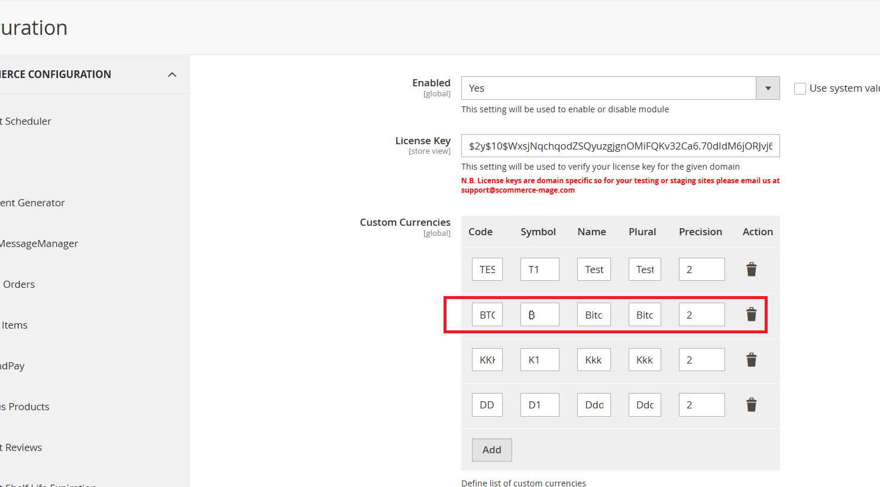Edit the BTC symbol field

coord(539,315)
